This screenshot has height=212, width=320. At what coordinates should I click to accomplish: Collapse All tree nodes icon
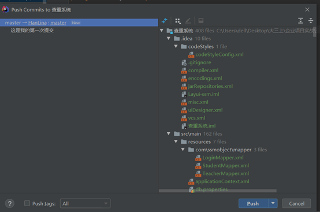click(x=311, y=21)
